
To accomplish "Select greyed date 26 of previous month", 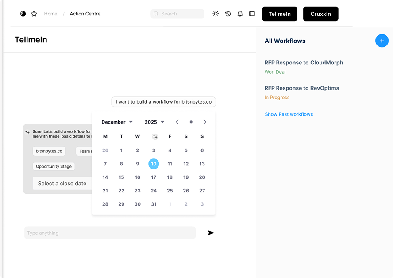I will pos(105,150).
